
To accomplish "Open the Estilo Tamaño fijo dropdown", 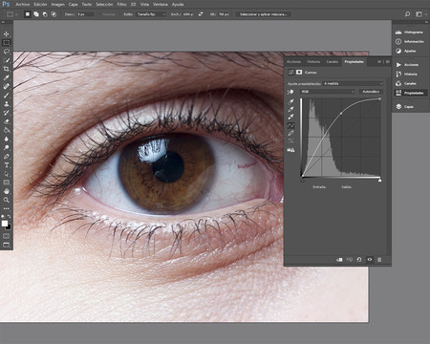I will coord(151,14).
